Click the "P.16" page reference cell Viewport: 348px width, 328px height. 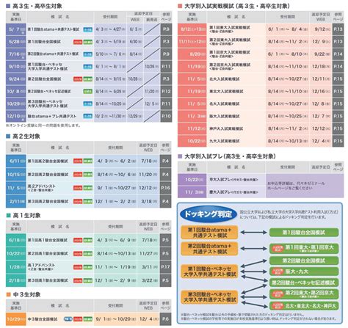coord(165,188)
